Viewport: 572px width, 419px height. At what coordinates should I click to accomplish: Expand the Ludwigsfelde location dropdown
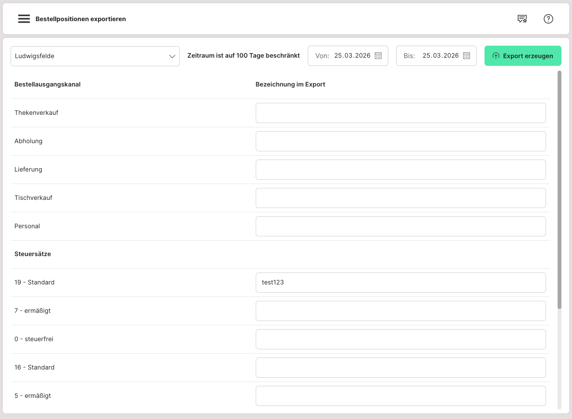pyautogui.click(x=95, y=56)
